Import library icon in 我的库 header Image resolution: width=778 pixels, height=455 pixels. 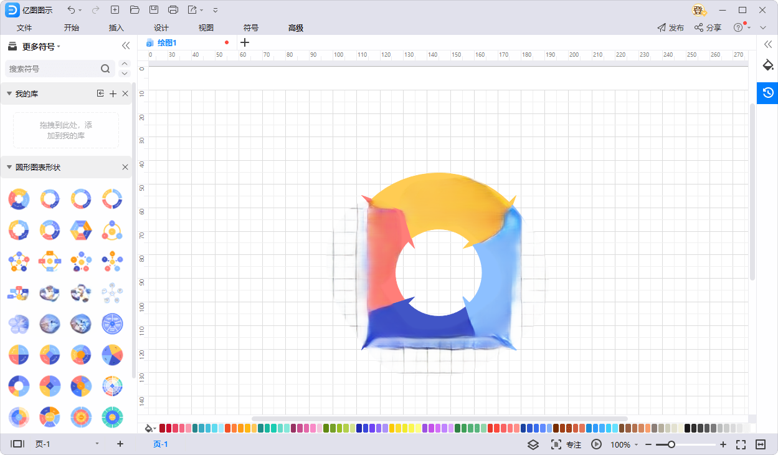point(100,93)
